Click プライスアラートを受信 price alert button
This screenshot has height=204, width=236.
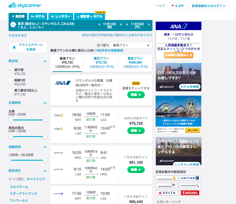[x=28, y=47]
